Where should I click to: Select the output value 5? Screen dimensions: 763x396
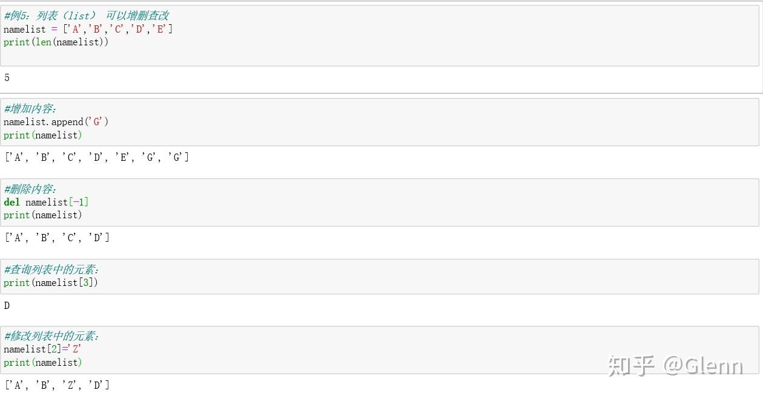point(7,78)
